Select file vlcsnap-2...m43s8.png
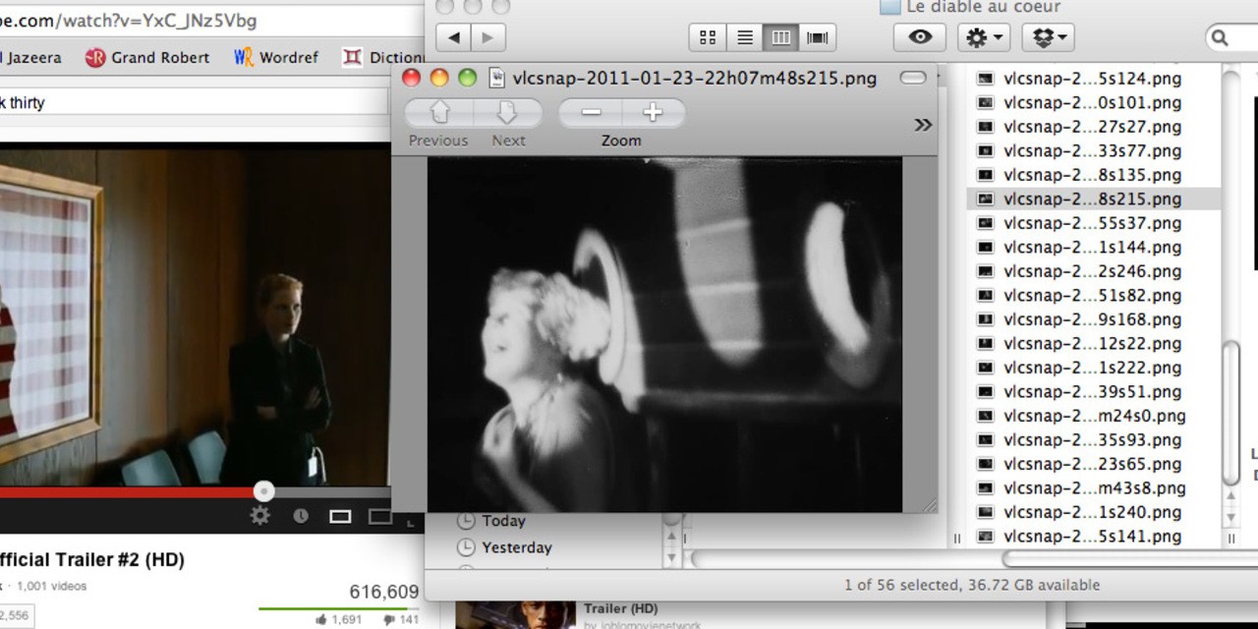Viewport: 1258px width, 629px height. [x=1095, y=487]
